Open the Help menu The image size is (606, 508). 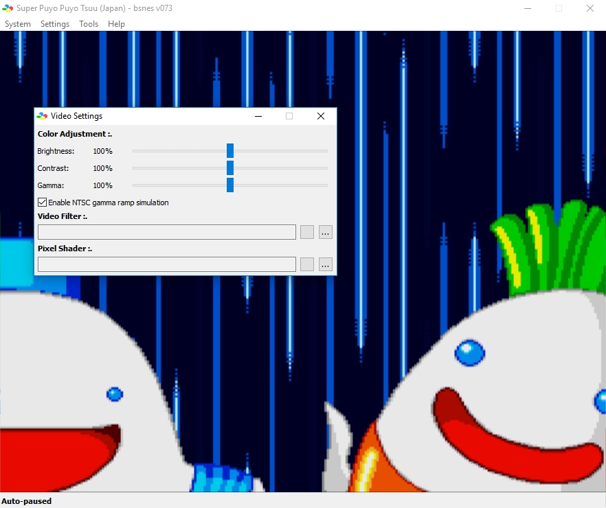pos(116,24)
